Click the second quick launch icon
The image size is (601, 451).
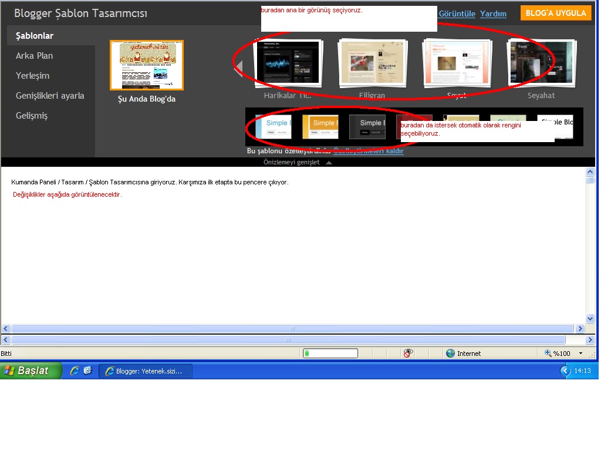pyautogui.click(x=88, y=371)
